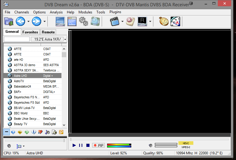Open the Analysis menu
Image resolution: width=236 pixels, height=160 pixels.
(x=56, y=12)
